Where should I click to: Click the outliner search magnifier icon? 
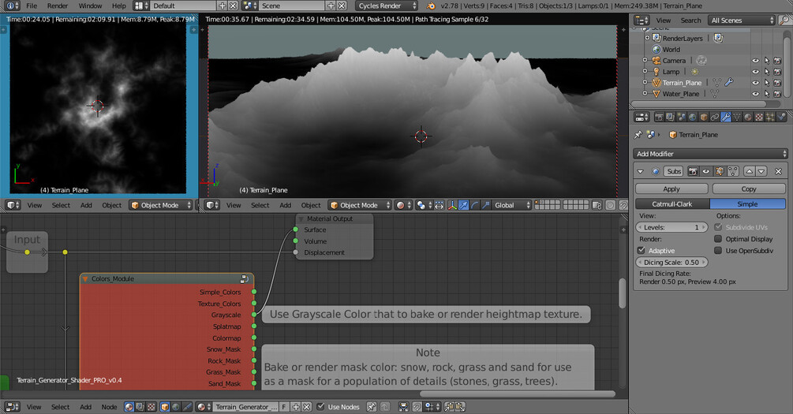[785, 21]
